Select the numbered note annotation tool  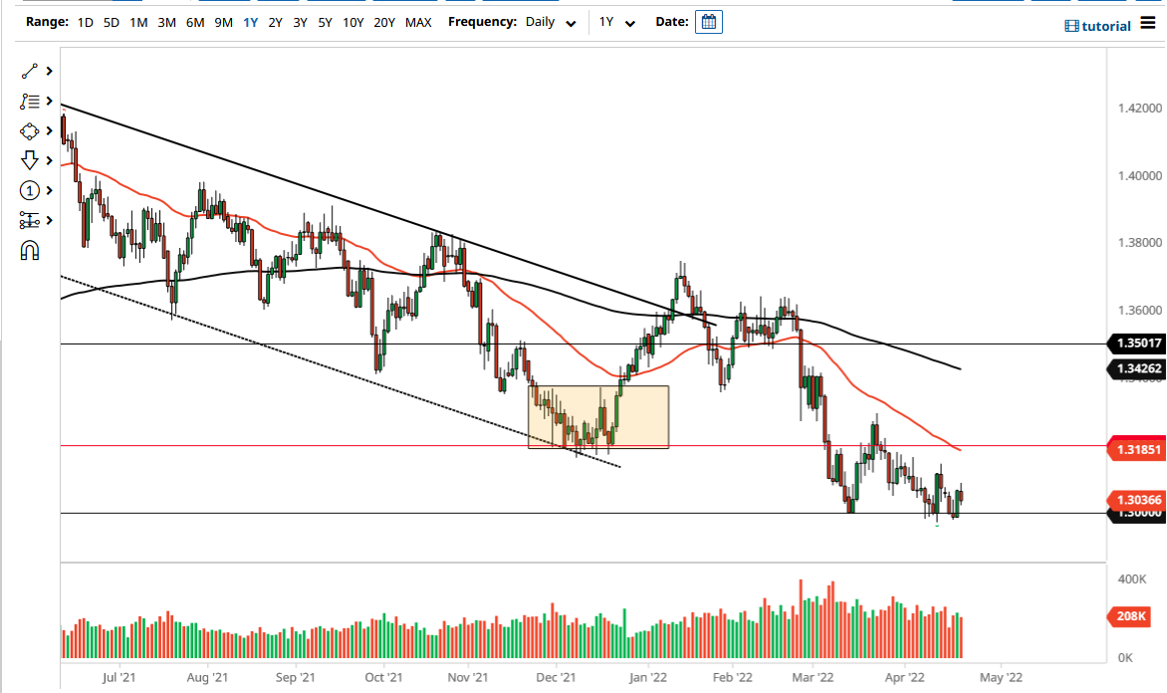pos(28,189)
